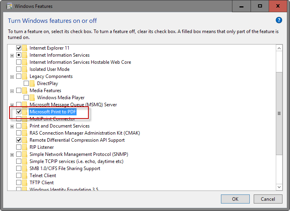Click the folder icon beside Remote Differential Compression
The width and height of the screenshot is (290, 211).
[x=24, y=140]
